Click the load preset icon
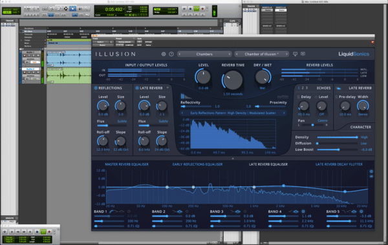The height and width of the screenshot is (245, 388). coord(296,54)
